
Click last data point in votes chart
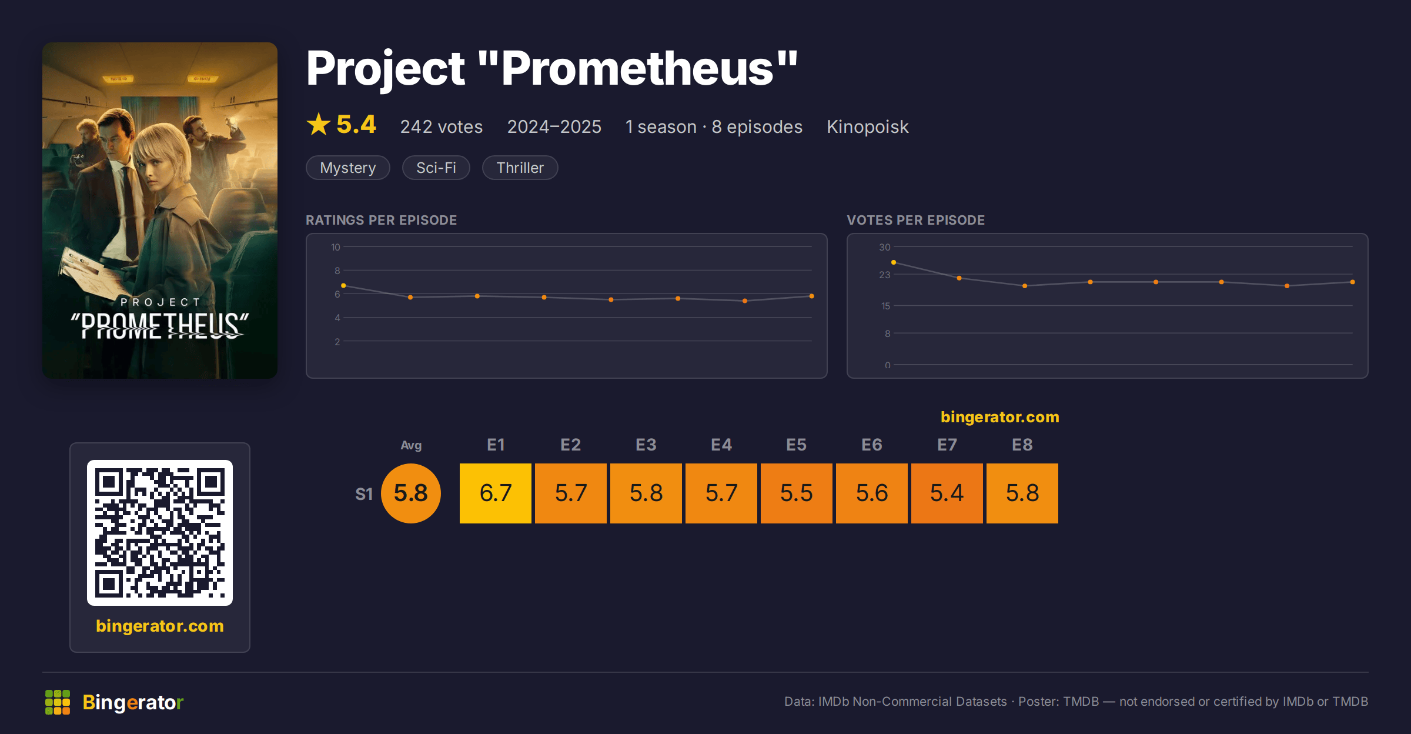pyautogui.click(x=1353, y=282)
